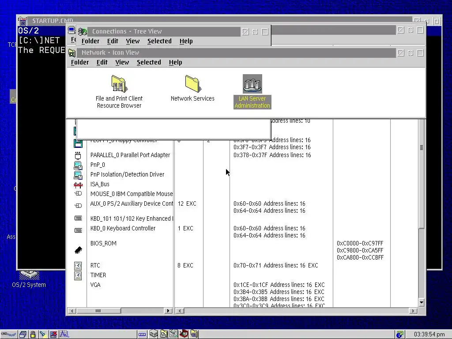The image size is (452, 339).
Task: Click the PnP_0 device icon
Action: (78, 165)
